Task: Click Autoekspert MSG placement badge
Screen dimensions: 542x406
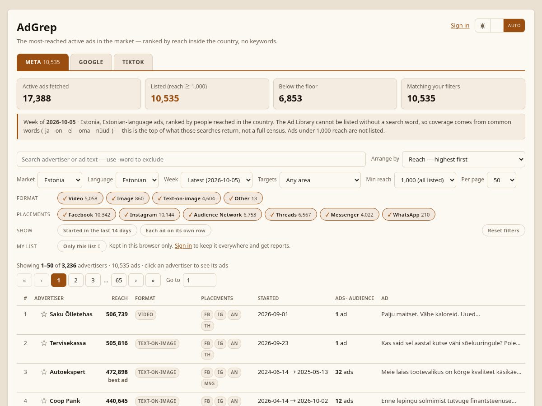Action: (x=210, y=383)
